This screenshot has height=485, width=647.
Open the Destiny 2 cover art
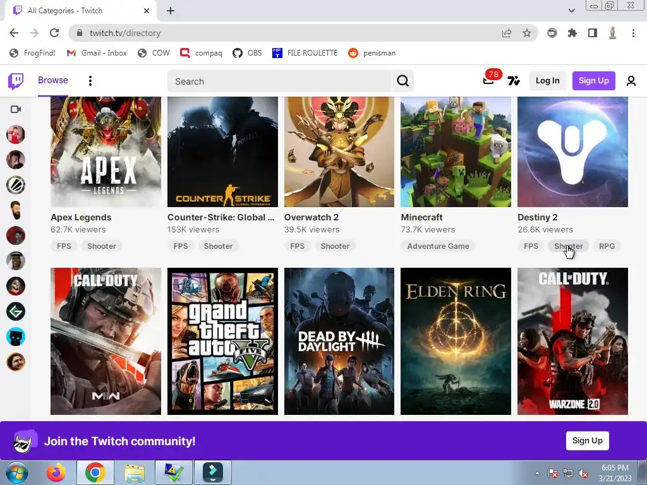(572, 152)
